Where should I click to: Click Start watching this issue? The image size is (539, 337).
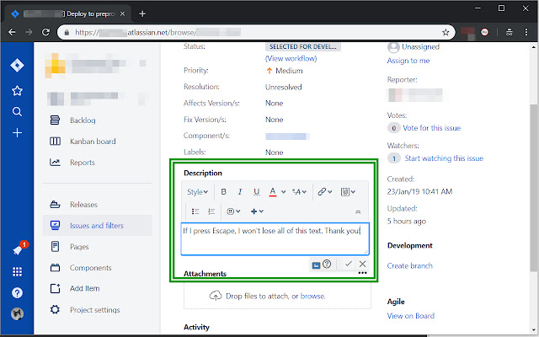(444, 158)
